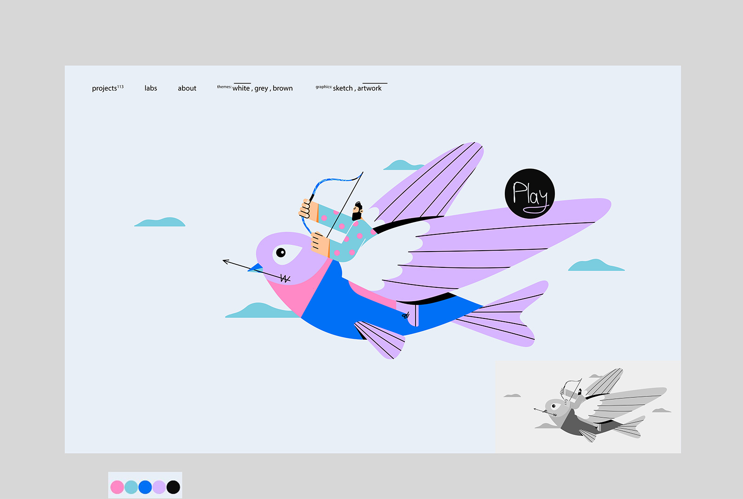The image size is (743, 499).
Task: Choose the artwork graphics mode
Action: point(369,88)
